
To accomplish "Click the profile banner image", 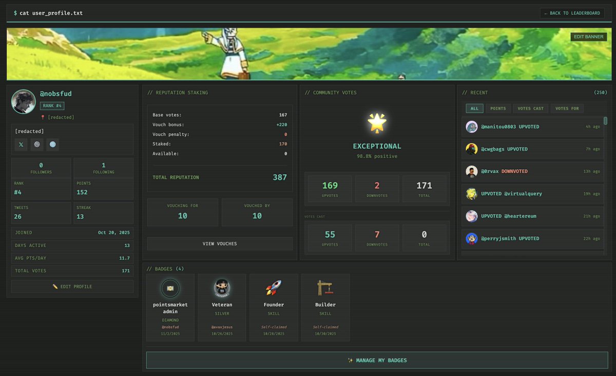I will click(309, 54).
